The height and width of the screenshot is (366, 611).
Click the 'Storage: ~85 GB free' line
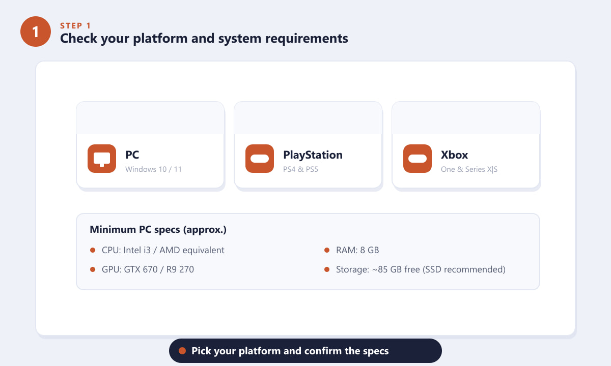tap(414, 269)
